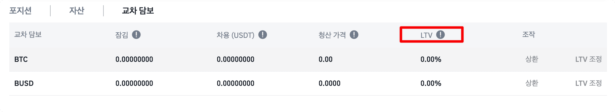Click the info icon beside 차용 (USDT)
The width and height of the screenshot is (615, 112).
(x=262, y=35)
